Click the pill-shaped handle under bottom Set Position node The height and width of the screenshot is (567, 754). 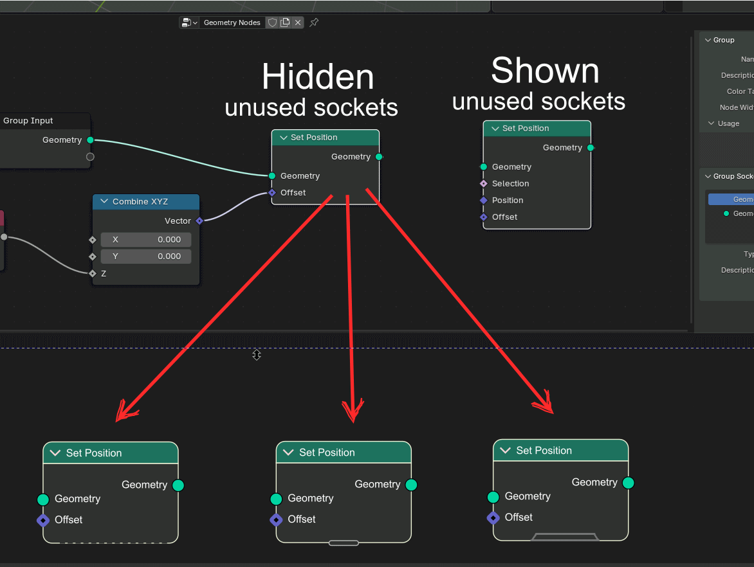[344, 543]
